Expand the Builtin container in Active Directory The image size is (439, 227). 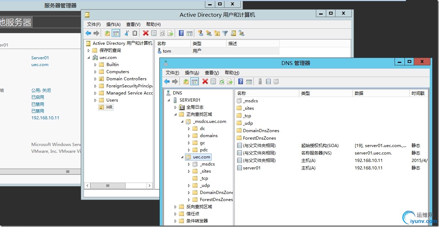click(95, 65)
